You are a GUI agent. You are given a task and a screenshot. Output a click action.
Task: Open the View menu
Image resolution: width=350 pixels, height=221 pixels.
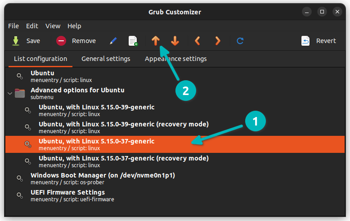[53, 26]
